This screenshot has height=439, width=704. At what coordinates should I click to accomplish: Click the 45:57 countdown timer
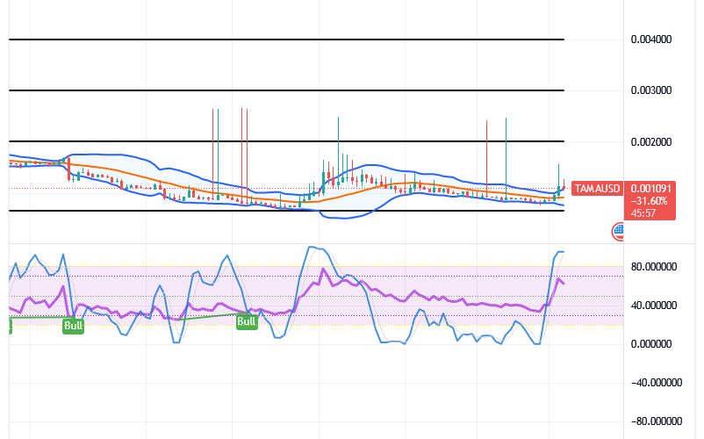643,213
